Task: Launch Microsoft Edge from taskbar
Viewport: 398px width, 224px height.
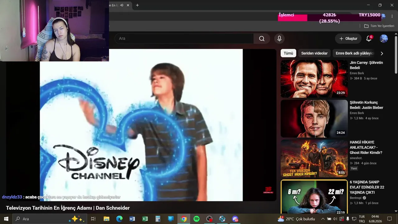Action: pyautogui.click(x=119, y=219)
